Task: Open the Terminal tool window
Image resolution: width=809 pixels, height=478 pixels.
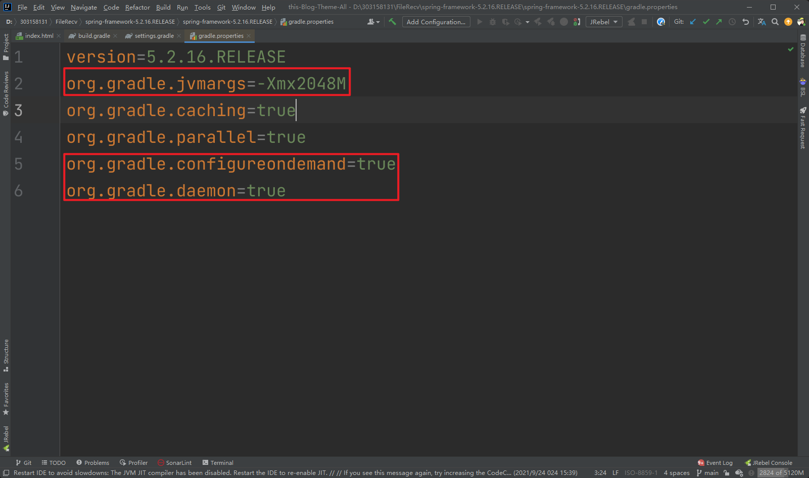Action: pos(218,463)
